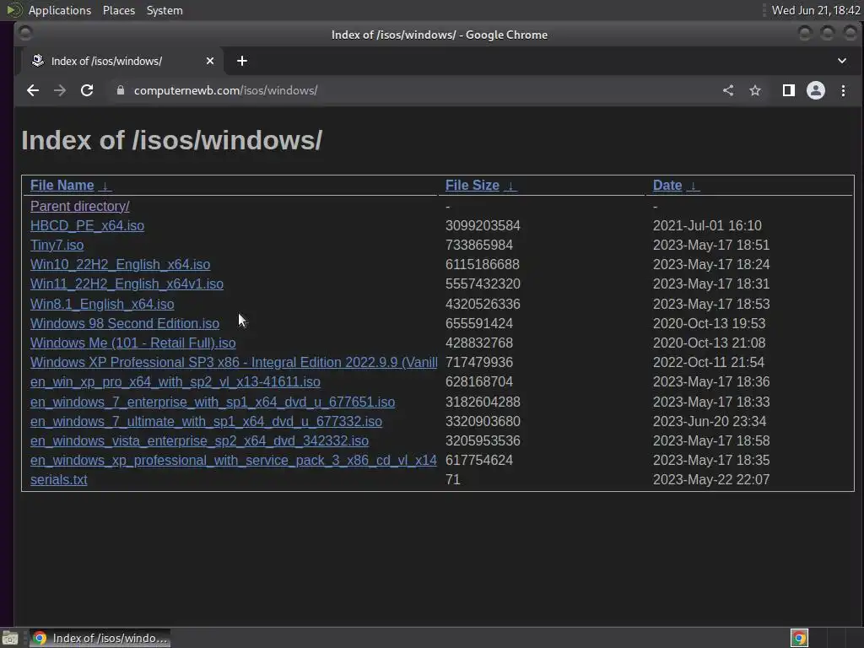Open the Parent directory/ link
The height and width of the screenshot is (648, 864).
(x=80, y=206)
